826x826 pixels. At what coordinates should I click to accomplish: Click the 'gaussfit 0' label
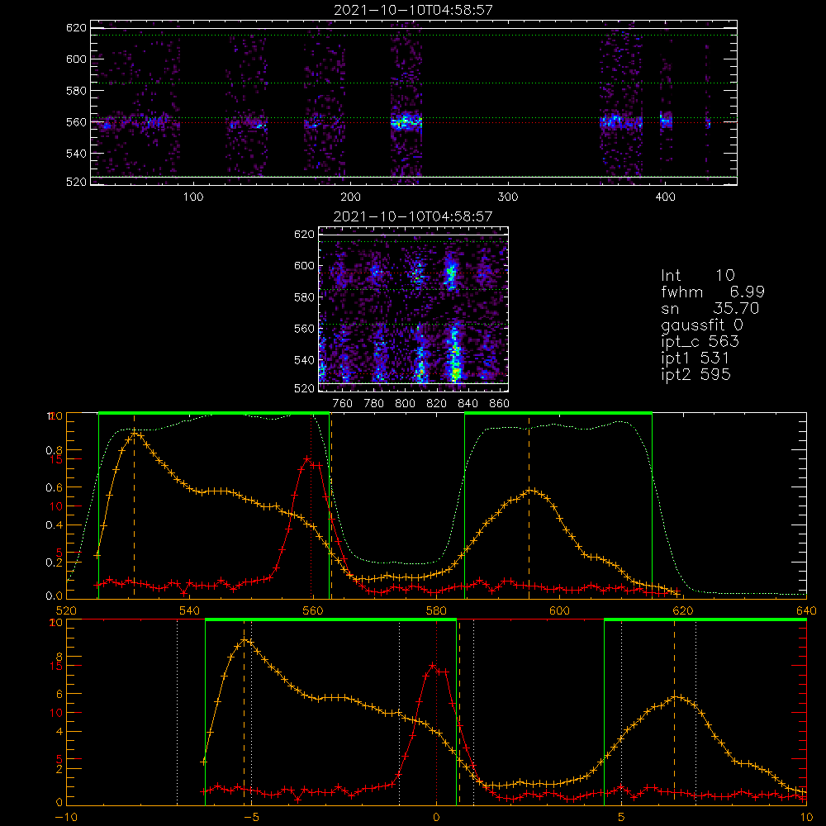point(701,325)
